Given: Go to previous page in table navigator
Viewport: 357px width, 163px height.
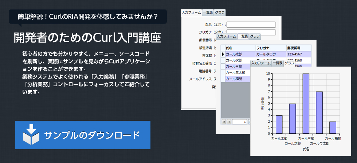Looking at the screenshot, I should click(x=229, y=122).
